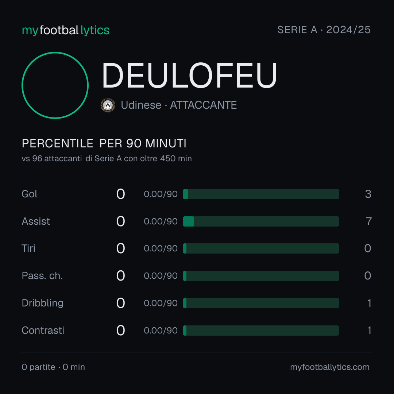Click the myfootballytics logo
Image resolution: width=394 pixels, height=394 pixels.
pos(66,30)
